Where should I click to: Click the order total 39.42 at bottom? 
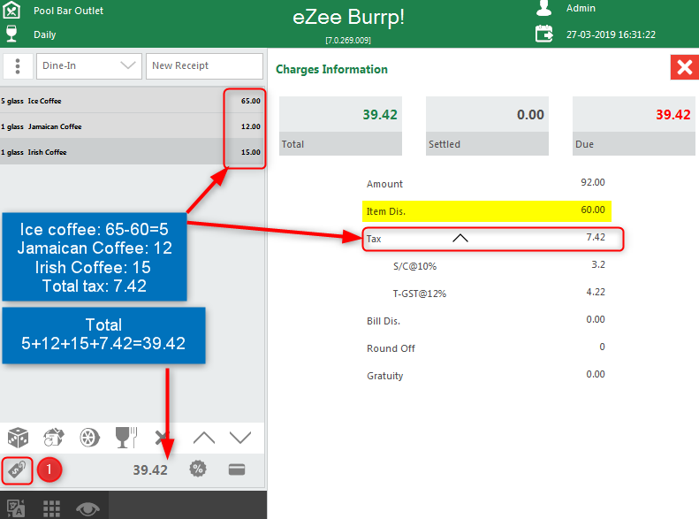150,470
